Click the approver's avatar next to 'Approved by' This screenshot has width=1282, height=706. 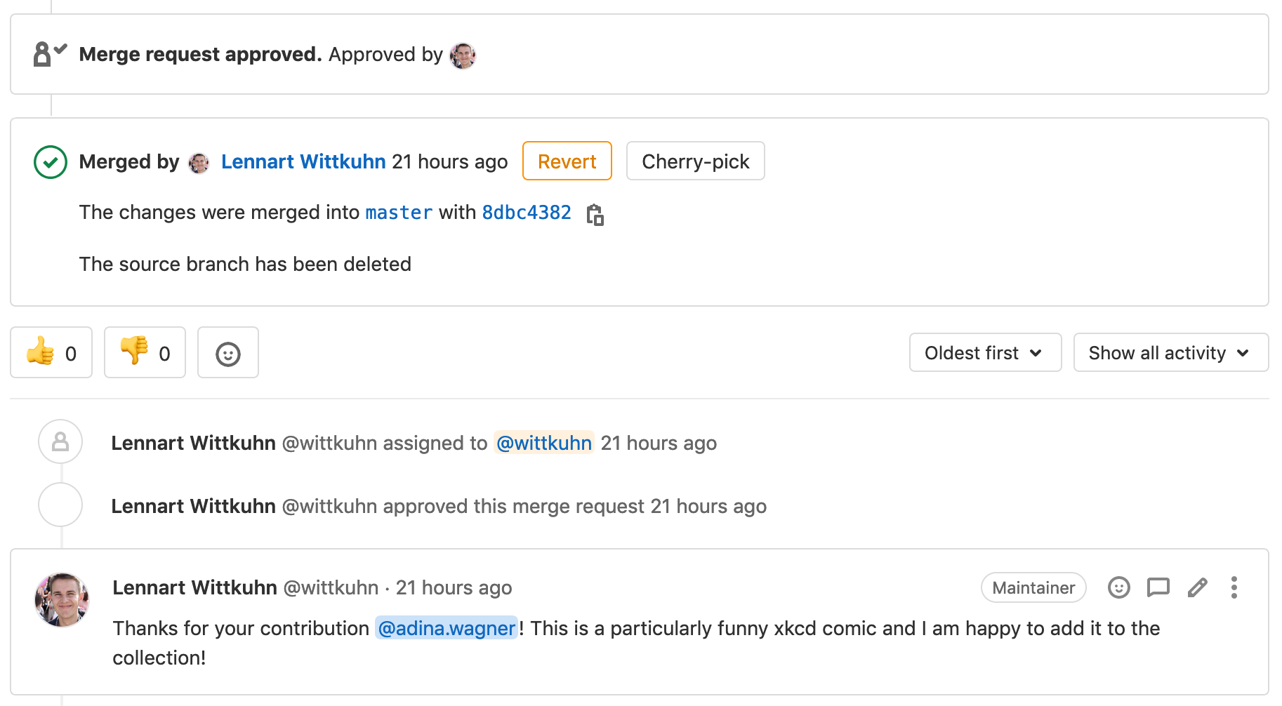463,55
